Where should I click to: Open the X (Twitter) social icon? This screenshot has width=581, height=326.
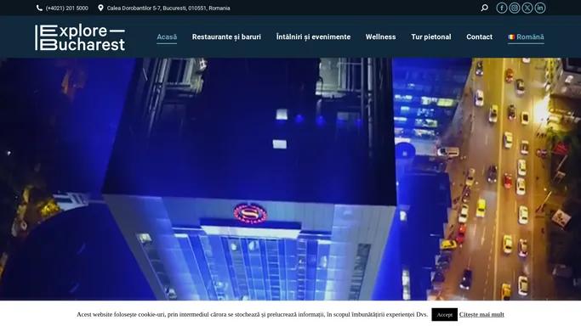[x=527, y=8]
